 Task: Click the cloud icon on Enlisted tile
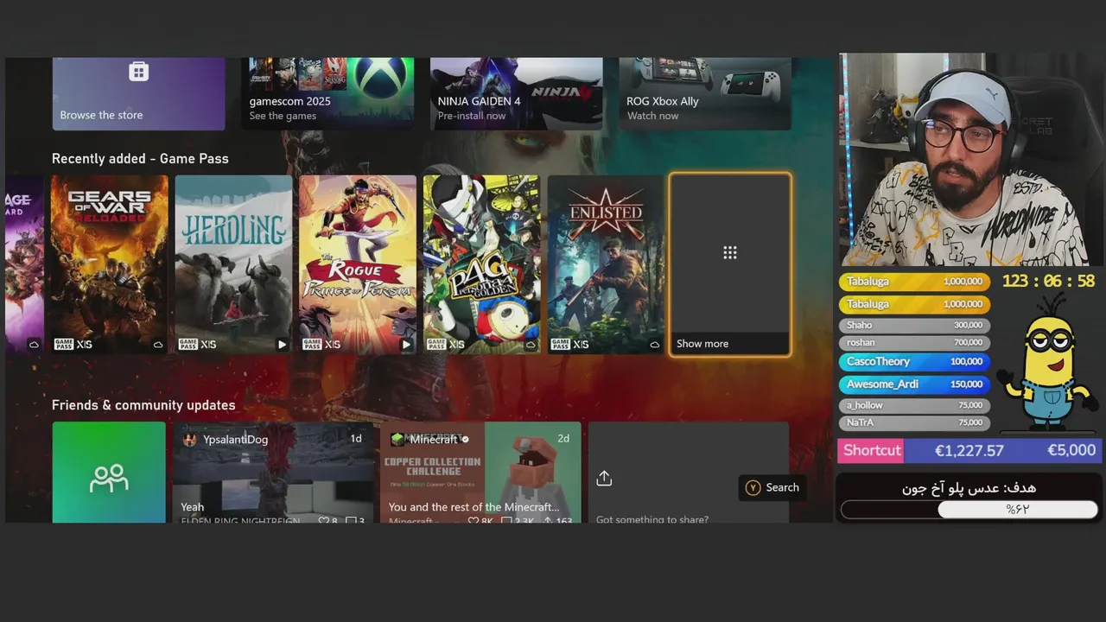[655, 345]
